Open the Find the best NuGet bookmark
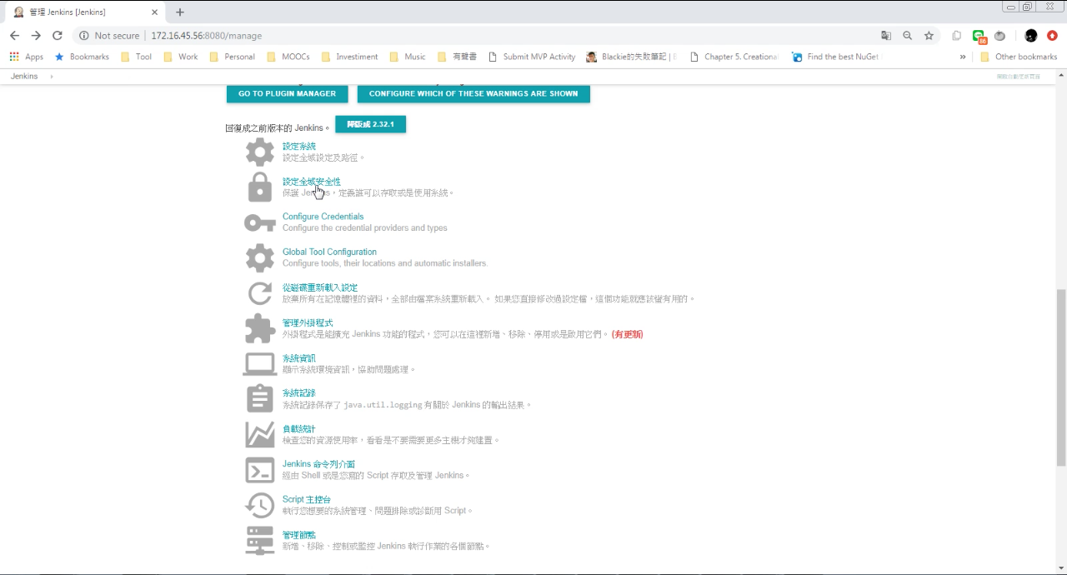 point(835,57)
